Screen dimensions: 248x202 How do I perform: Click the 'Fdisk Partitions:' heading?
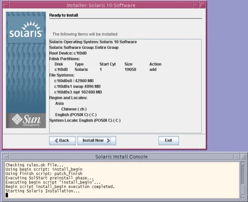point(65,59)
